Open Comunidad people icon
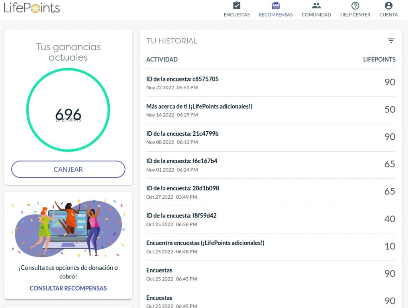Screen dimensions: 408x308 (x=316, y=6)
